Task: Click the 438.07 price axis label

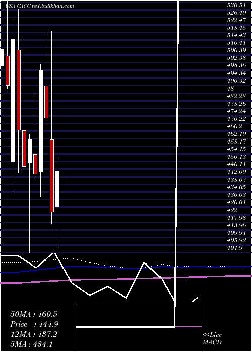Action: [236, 180]
